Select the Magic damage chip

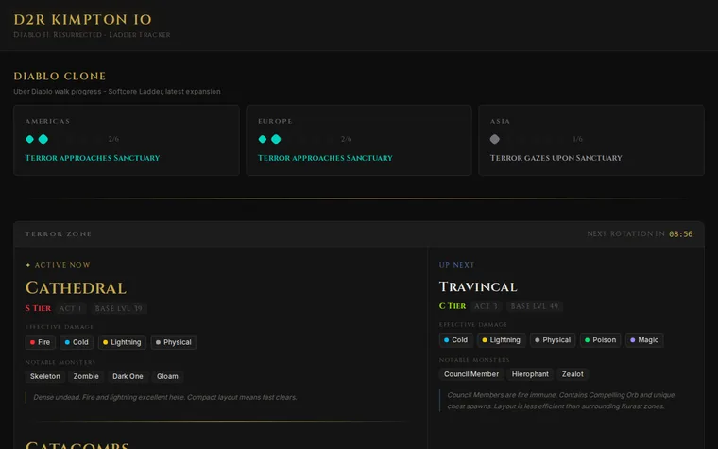point(644,340)
